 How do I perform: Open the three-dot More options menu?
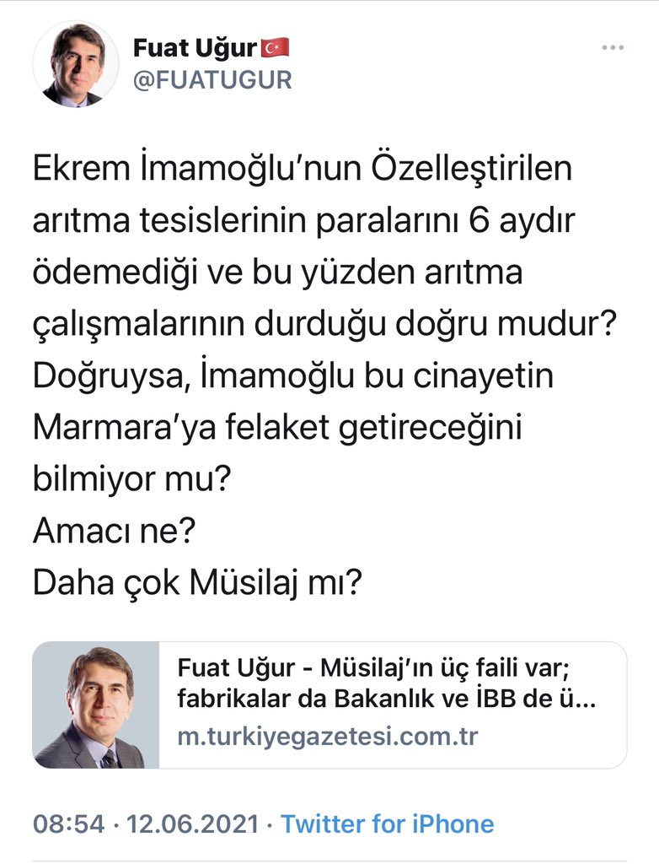[x=611, y=48]
